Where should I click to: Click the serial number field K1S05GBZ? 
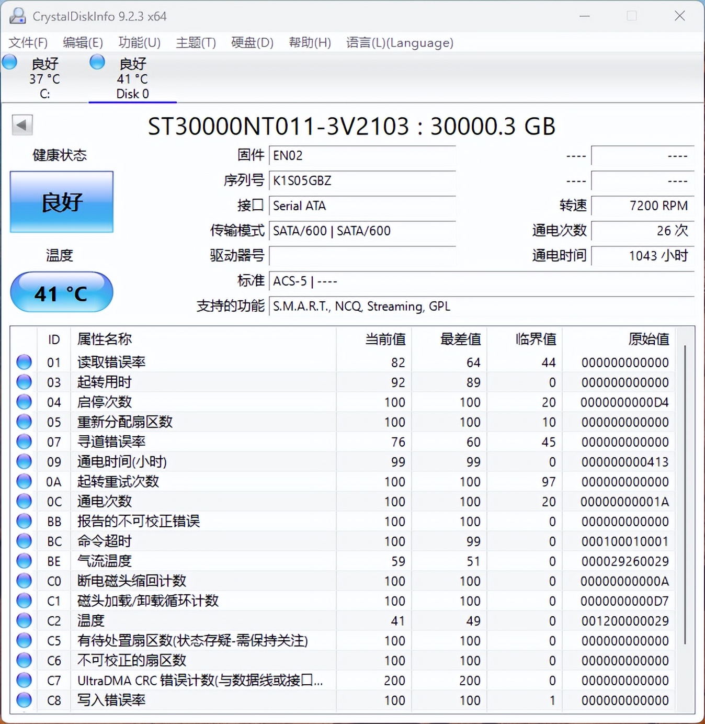[362, 180]
